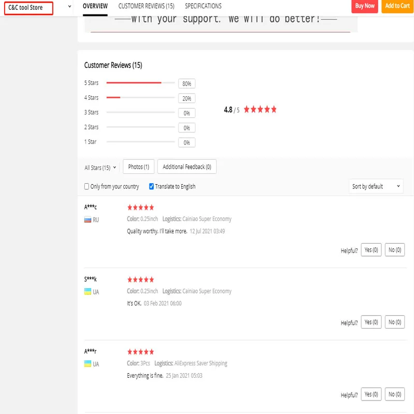The image size is (414, 414).
Task: Enable the Only from your country checkbox
Action: pos(87,186)
